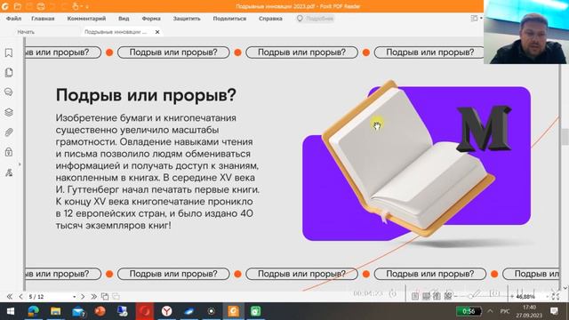Open the Pages thumbnails sidebar panel
The image size is (569, 320).
tap(9, 73)
